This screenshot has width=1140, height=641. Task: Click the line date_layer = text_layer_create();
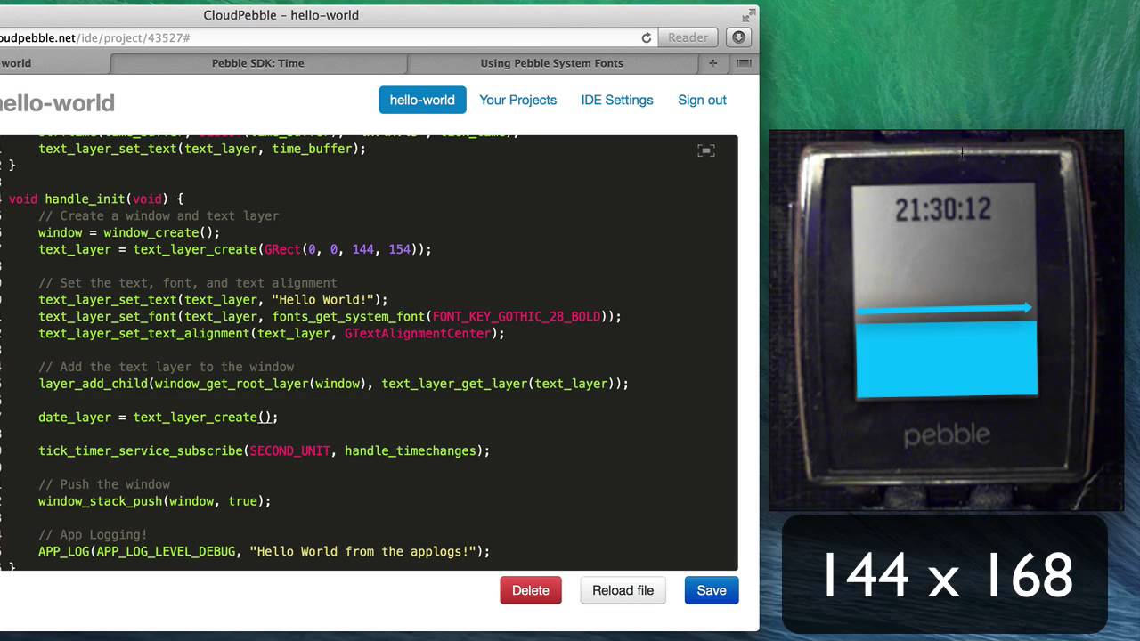159,418
